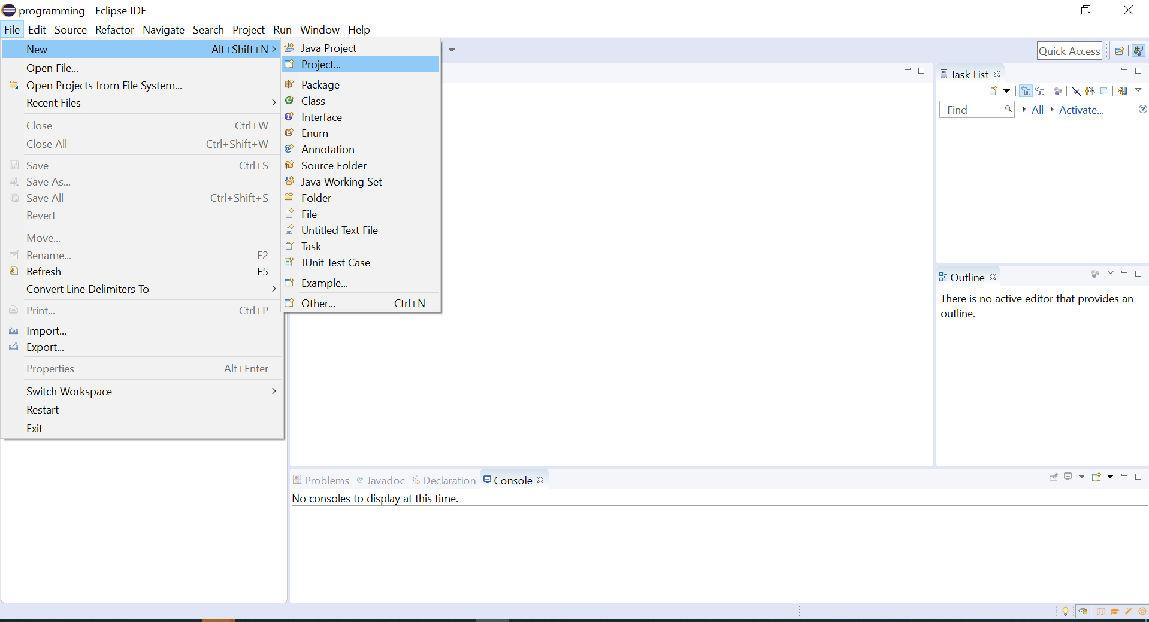Image resolution: width=1149 pixels, height=622 pixels.
Task: Minimize the Console view
Action: (x=1124, y=475)
